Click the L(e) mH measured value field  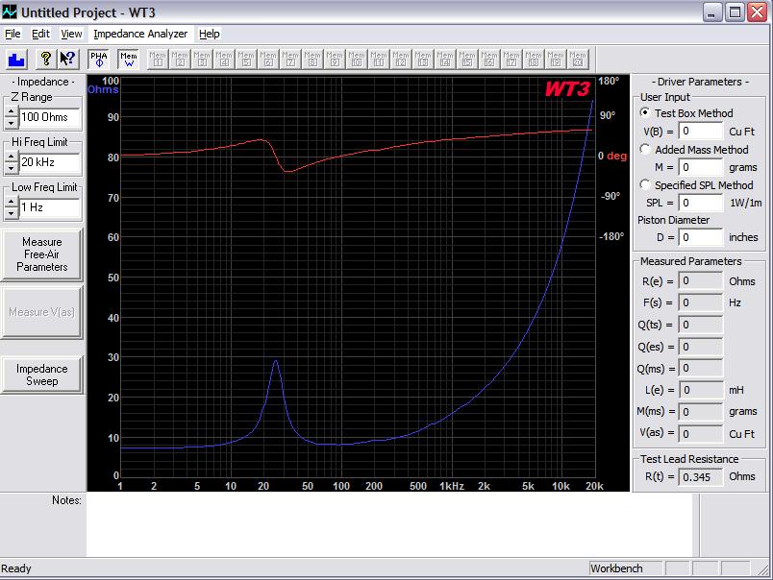(701, 390)
